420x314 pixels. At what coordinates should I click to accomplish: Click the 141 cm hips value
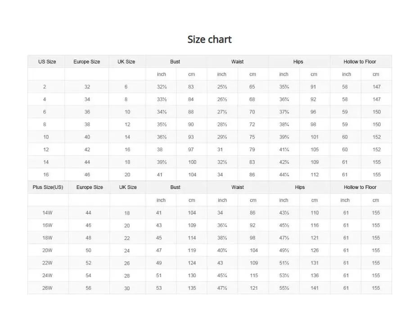click(x=314, y=288)
